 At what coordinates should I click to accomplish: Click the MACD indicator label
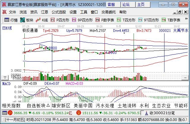7,84
